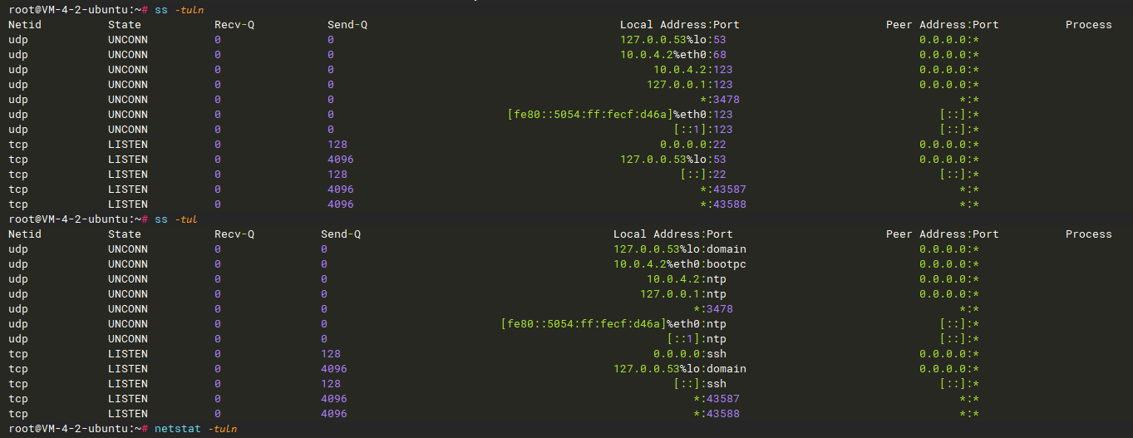Screen dimensions: 1133x438
Task: Click Send-Q 4096 in the tcp 127.0.0.53%lo:53 row
Action: pyautogui.click(x=341, y=160)
